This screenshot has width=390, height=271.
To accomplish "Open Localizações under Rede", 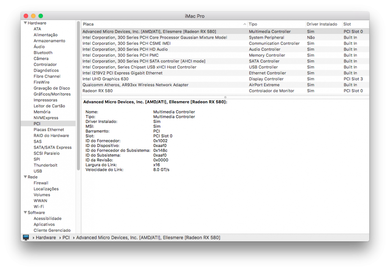I will tap(46, 189).
